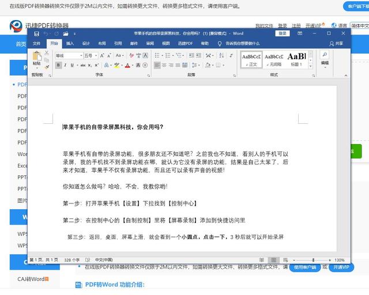
Task: Open the numbering list dropdown arrow
Action: [x=173, y=55]
